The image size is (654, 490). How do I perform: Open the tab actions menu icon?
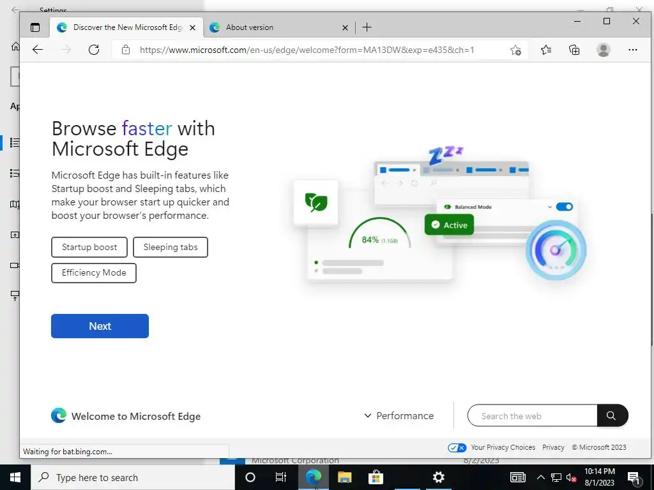click(x=35, y=27)
